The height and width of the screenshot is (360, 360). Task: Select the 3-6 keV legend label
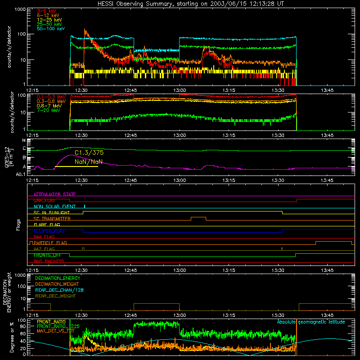click(x=47, y=11)
